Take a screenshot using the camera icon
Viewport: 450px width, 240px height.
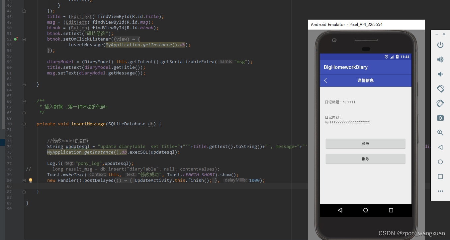440,117
